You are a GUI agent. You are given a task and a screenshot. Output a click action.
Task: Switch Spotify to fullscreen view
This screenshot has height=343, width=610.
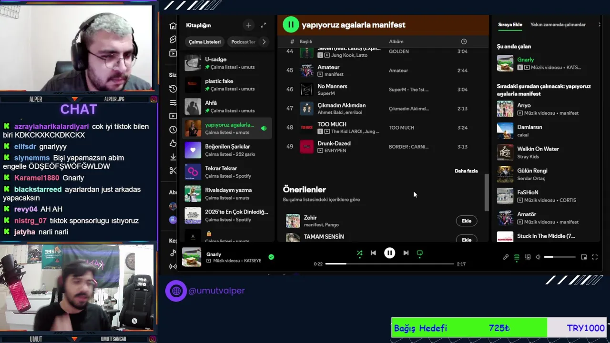tap(595, 257)
